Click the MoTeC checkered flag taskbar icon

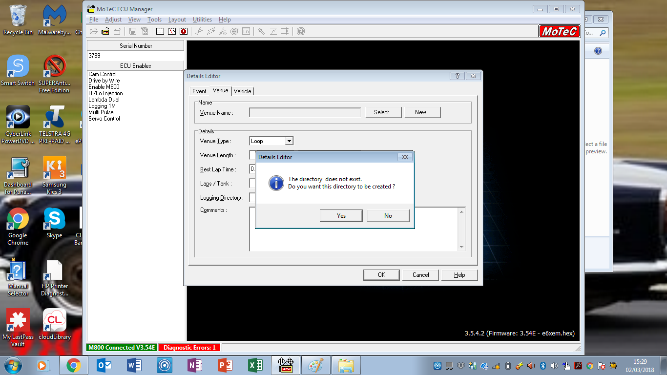[x=285, y=365]
